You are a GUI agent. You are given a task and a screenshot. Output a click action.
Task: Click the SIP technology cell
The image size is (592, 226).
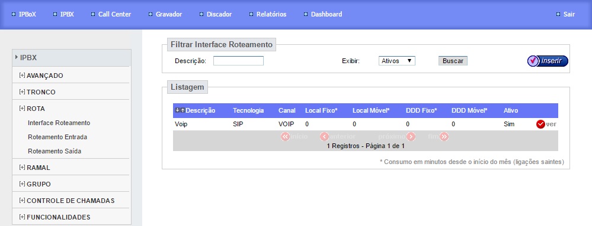point(238,124)
